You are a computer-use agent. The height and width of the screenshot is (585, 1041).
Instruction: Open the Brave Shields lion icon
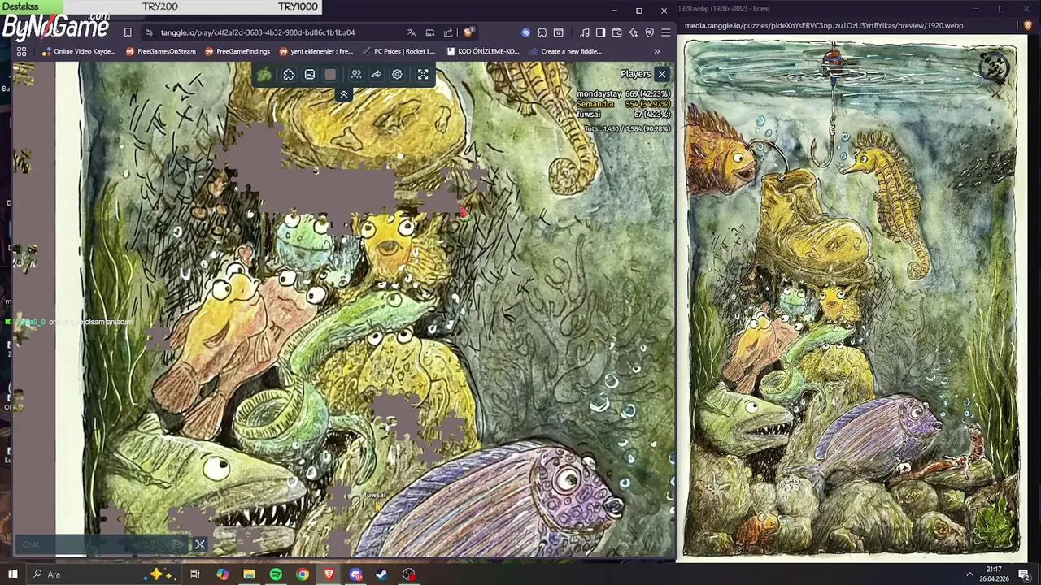click(x=468, y=32)
